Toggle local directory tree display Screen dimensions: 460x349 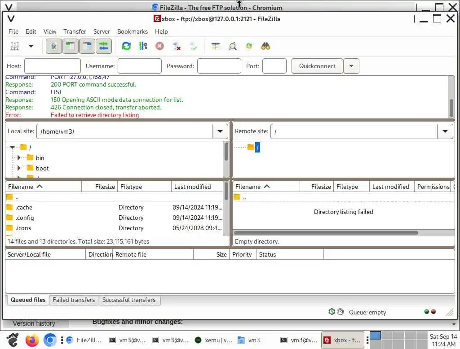tap(71, 46)
